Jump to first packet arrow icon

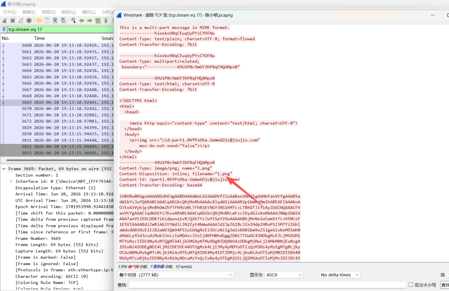tap(106, 21)
